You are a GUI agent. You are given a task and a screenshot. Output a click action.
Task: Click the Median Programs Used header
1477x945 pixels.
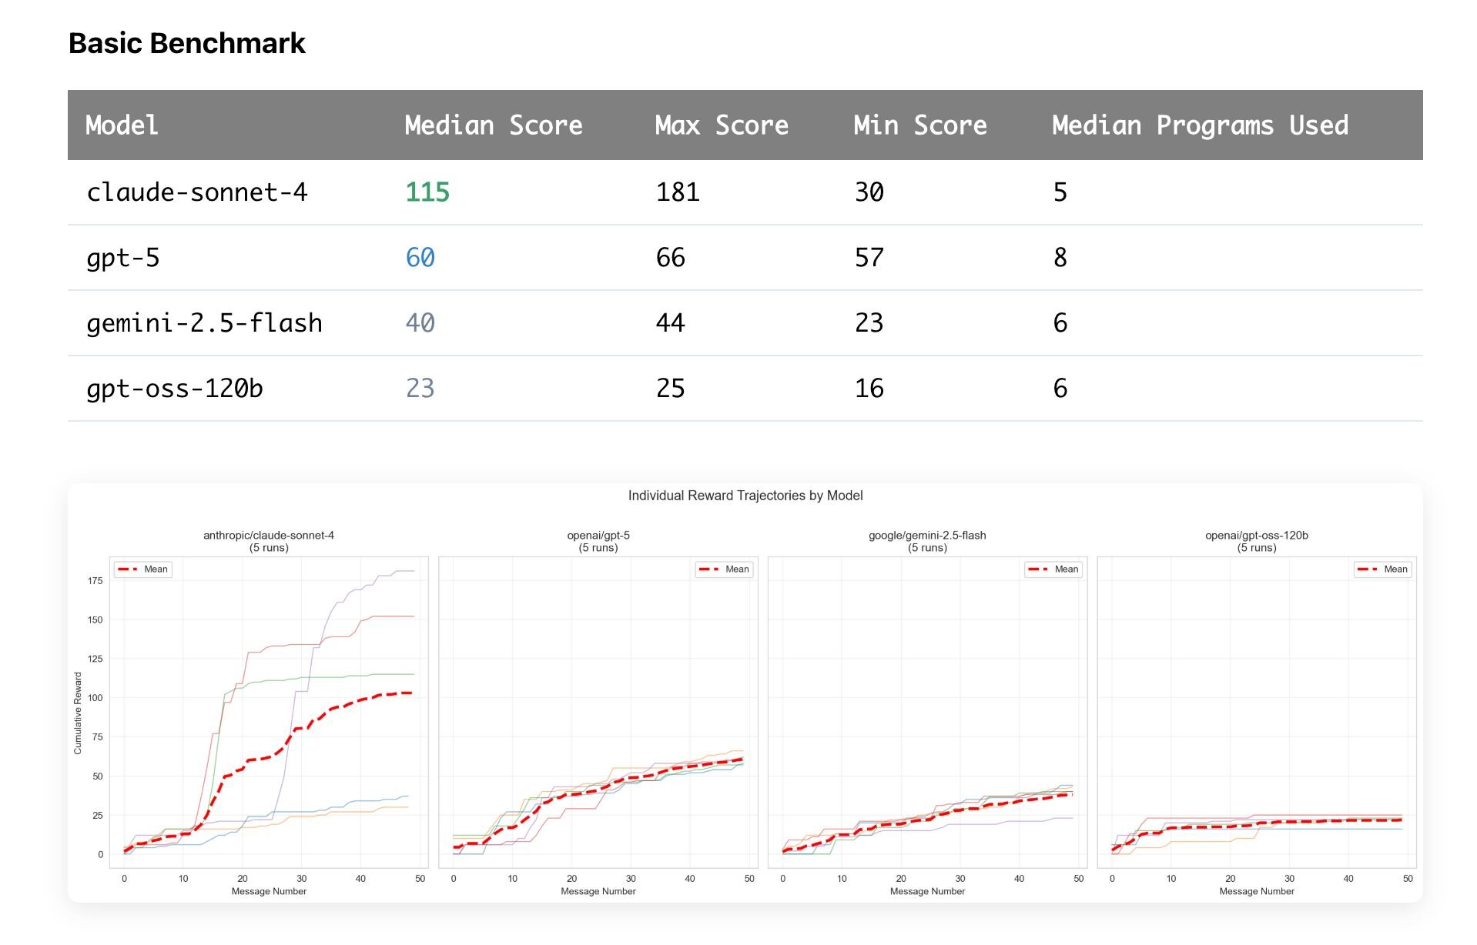tap(1199, 125)
